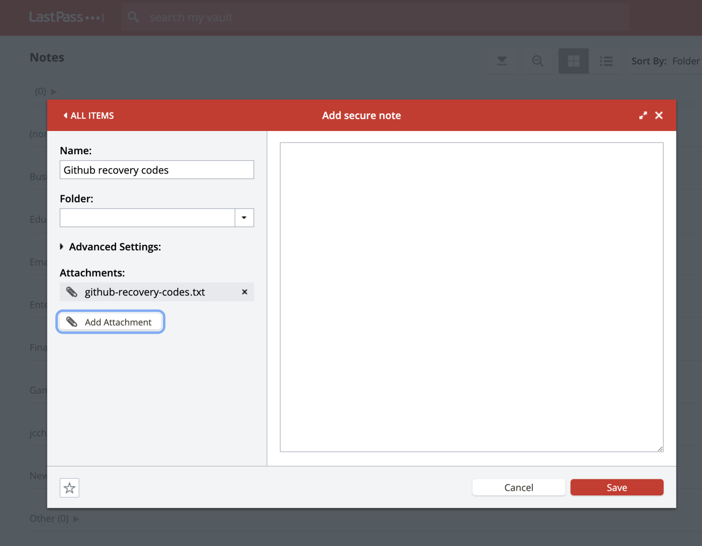Click the Add Attachment button
The image size is (702, 546).
click(x=110, y=322)
